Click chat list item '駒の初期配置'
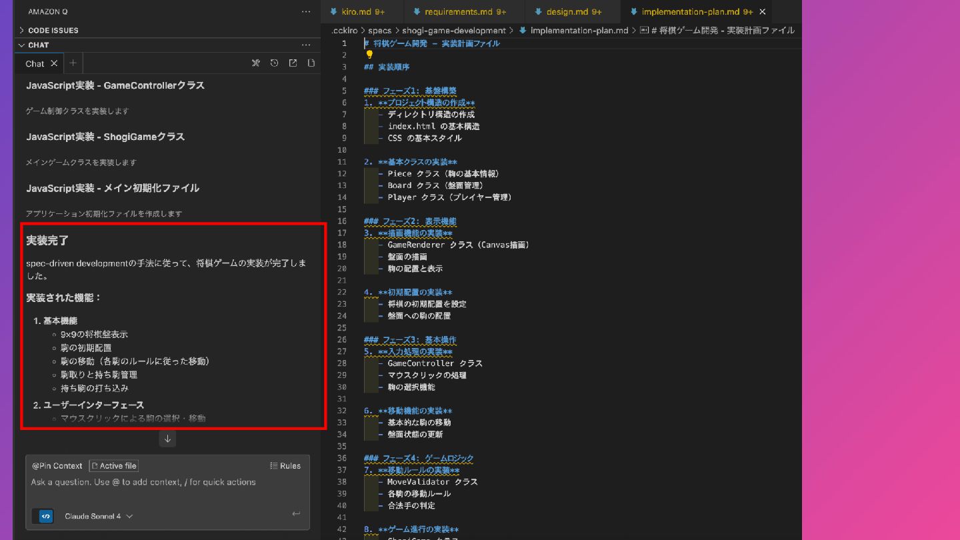The width and height of the screenshot is (960, 540). pyautogui.click(x=86, y=348)
